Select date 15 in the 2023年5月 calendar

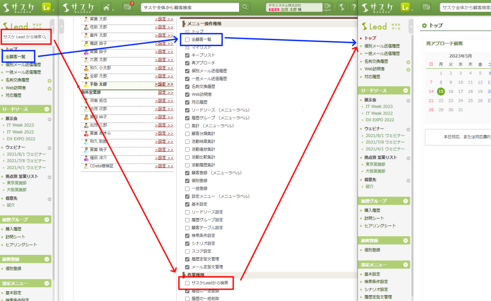pyautogui.click(x=441, y=91)
